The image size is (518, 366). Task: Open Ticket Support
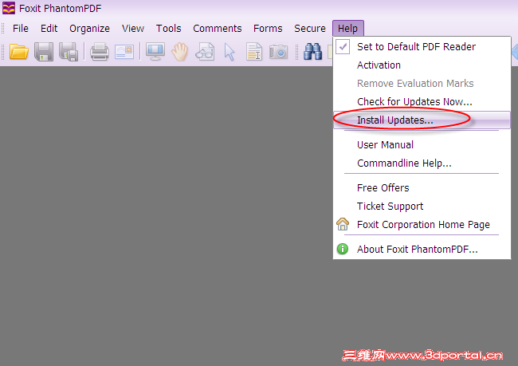422,206
